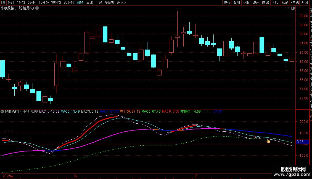Expand 更多 periods menu
This screenshot has height=179, width=312.
point(121,3)
